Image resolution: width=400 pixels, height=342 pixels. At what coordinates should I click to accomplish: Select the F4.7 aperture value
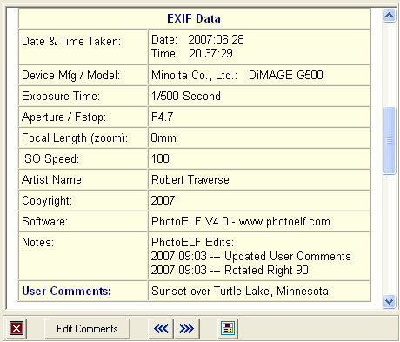(162, 117)
